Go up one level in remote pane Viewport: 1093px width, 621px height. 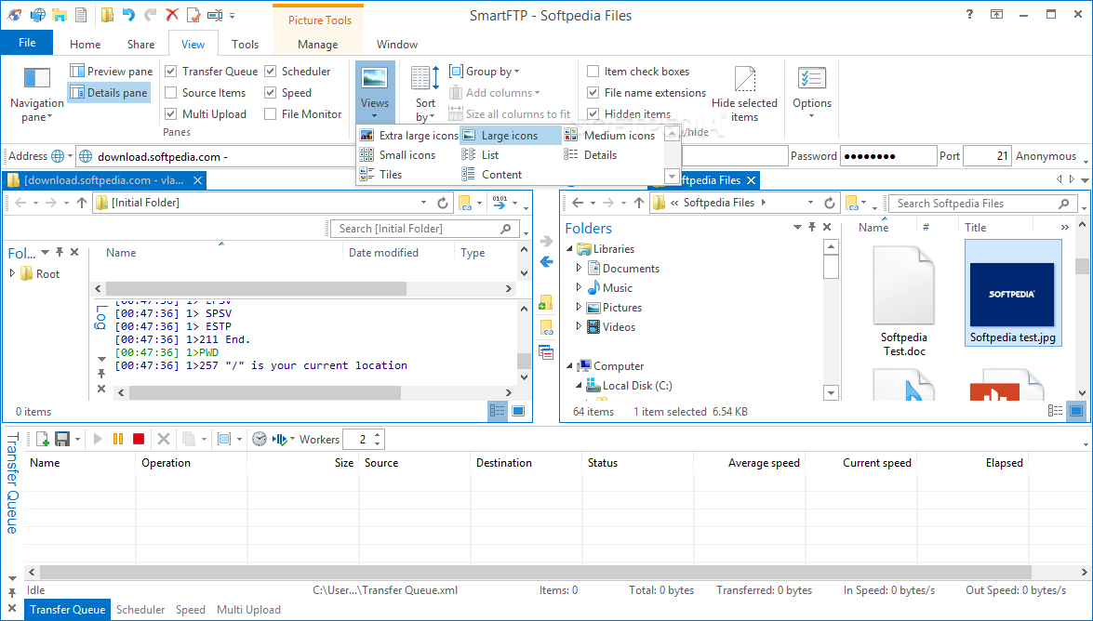coord(82,203)
